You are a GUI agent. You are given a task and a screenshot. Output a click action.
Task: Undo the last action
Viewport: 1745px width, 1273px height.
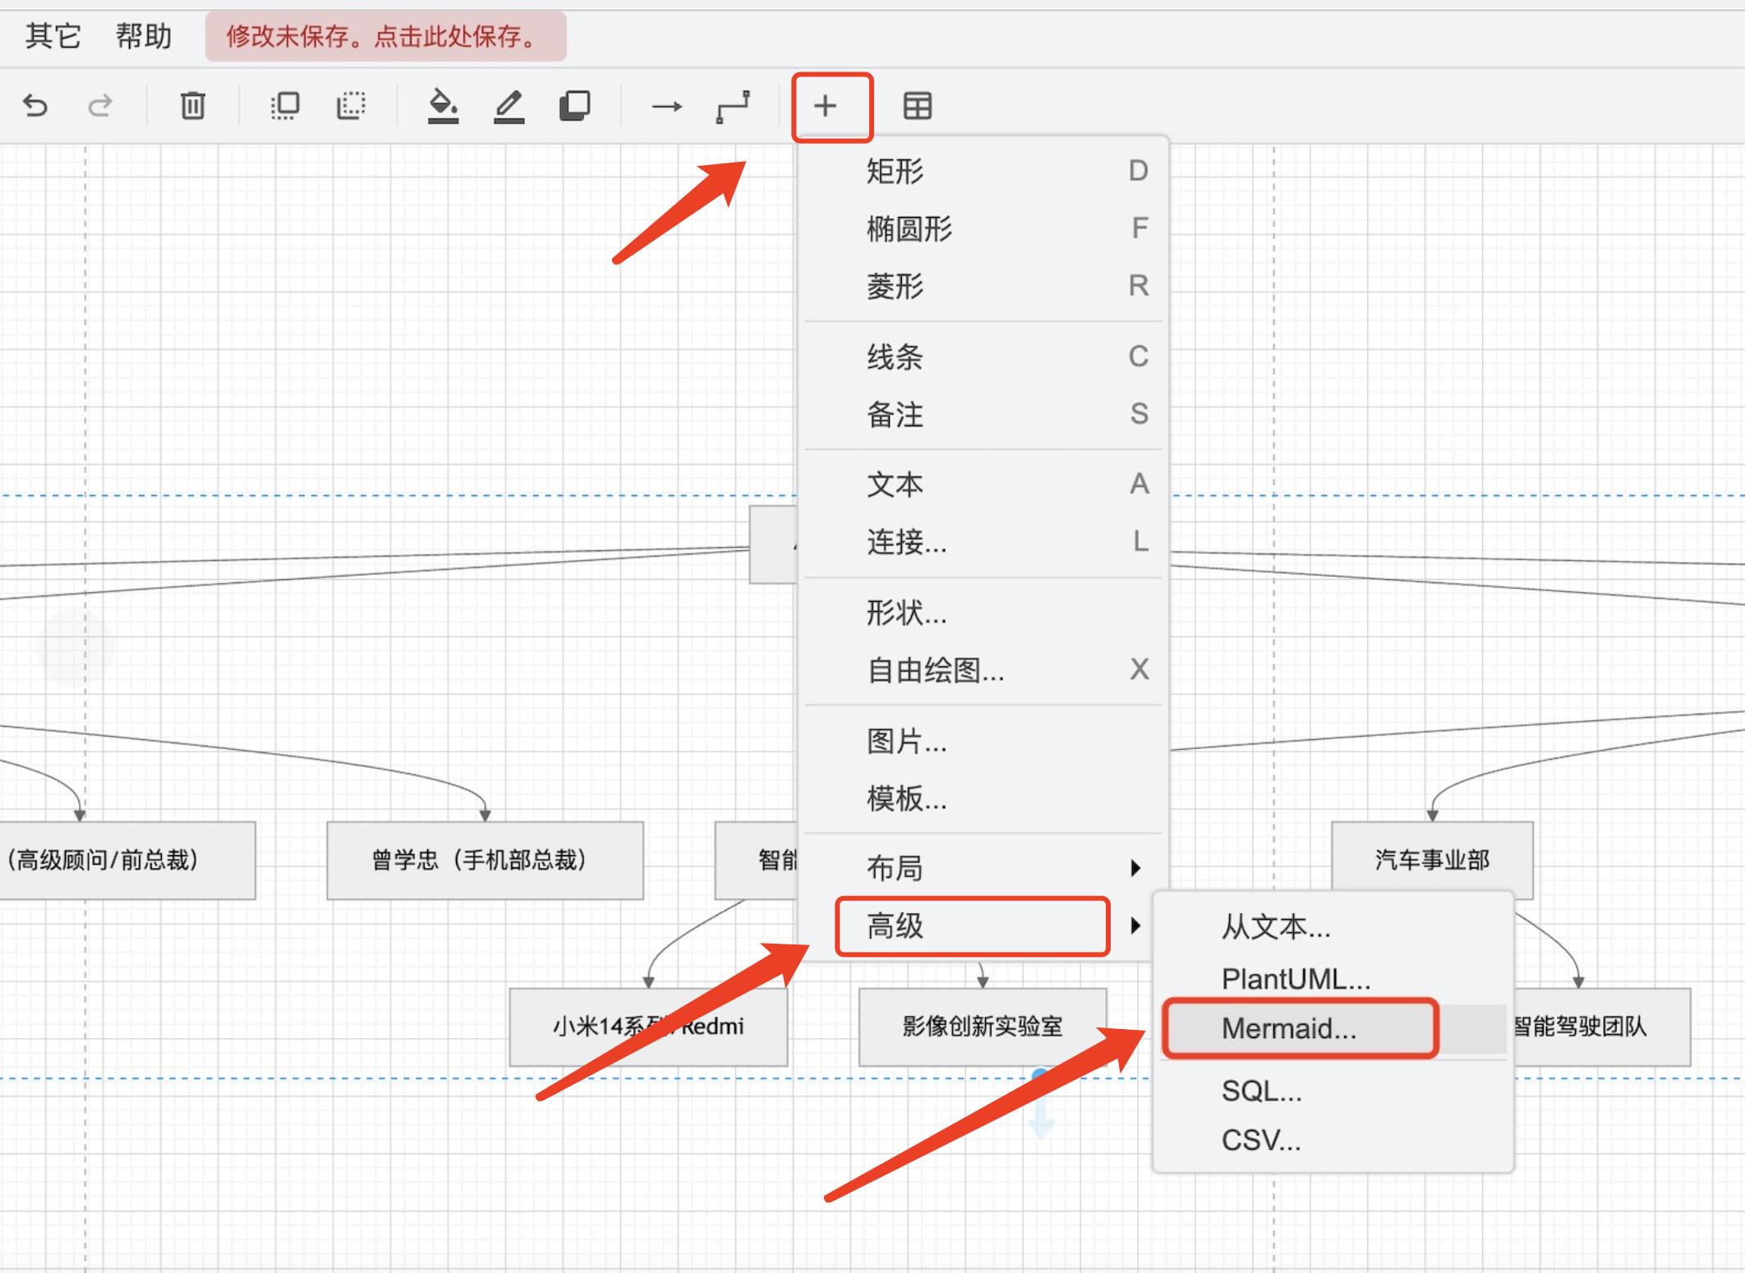point(35,106)
